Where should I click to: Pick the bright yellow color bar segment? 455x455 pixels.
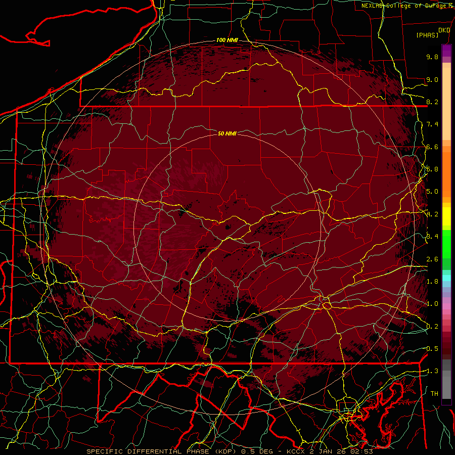click(446, 216)
